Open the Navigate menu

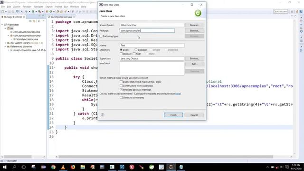[38, 7]
